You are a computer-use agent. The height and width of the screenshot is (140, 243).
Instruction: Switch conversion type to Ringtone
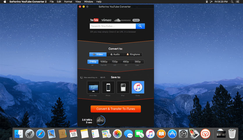tap(133, 54)
